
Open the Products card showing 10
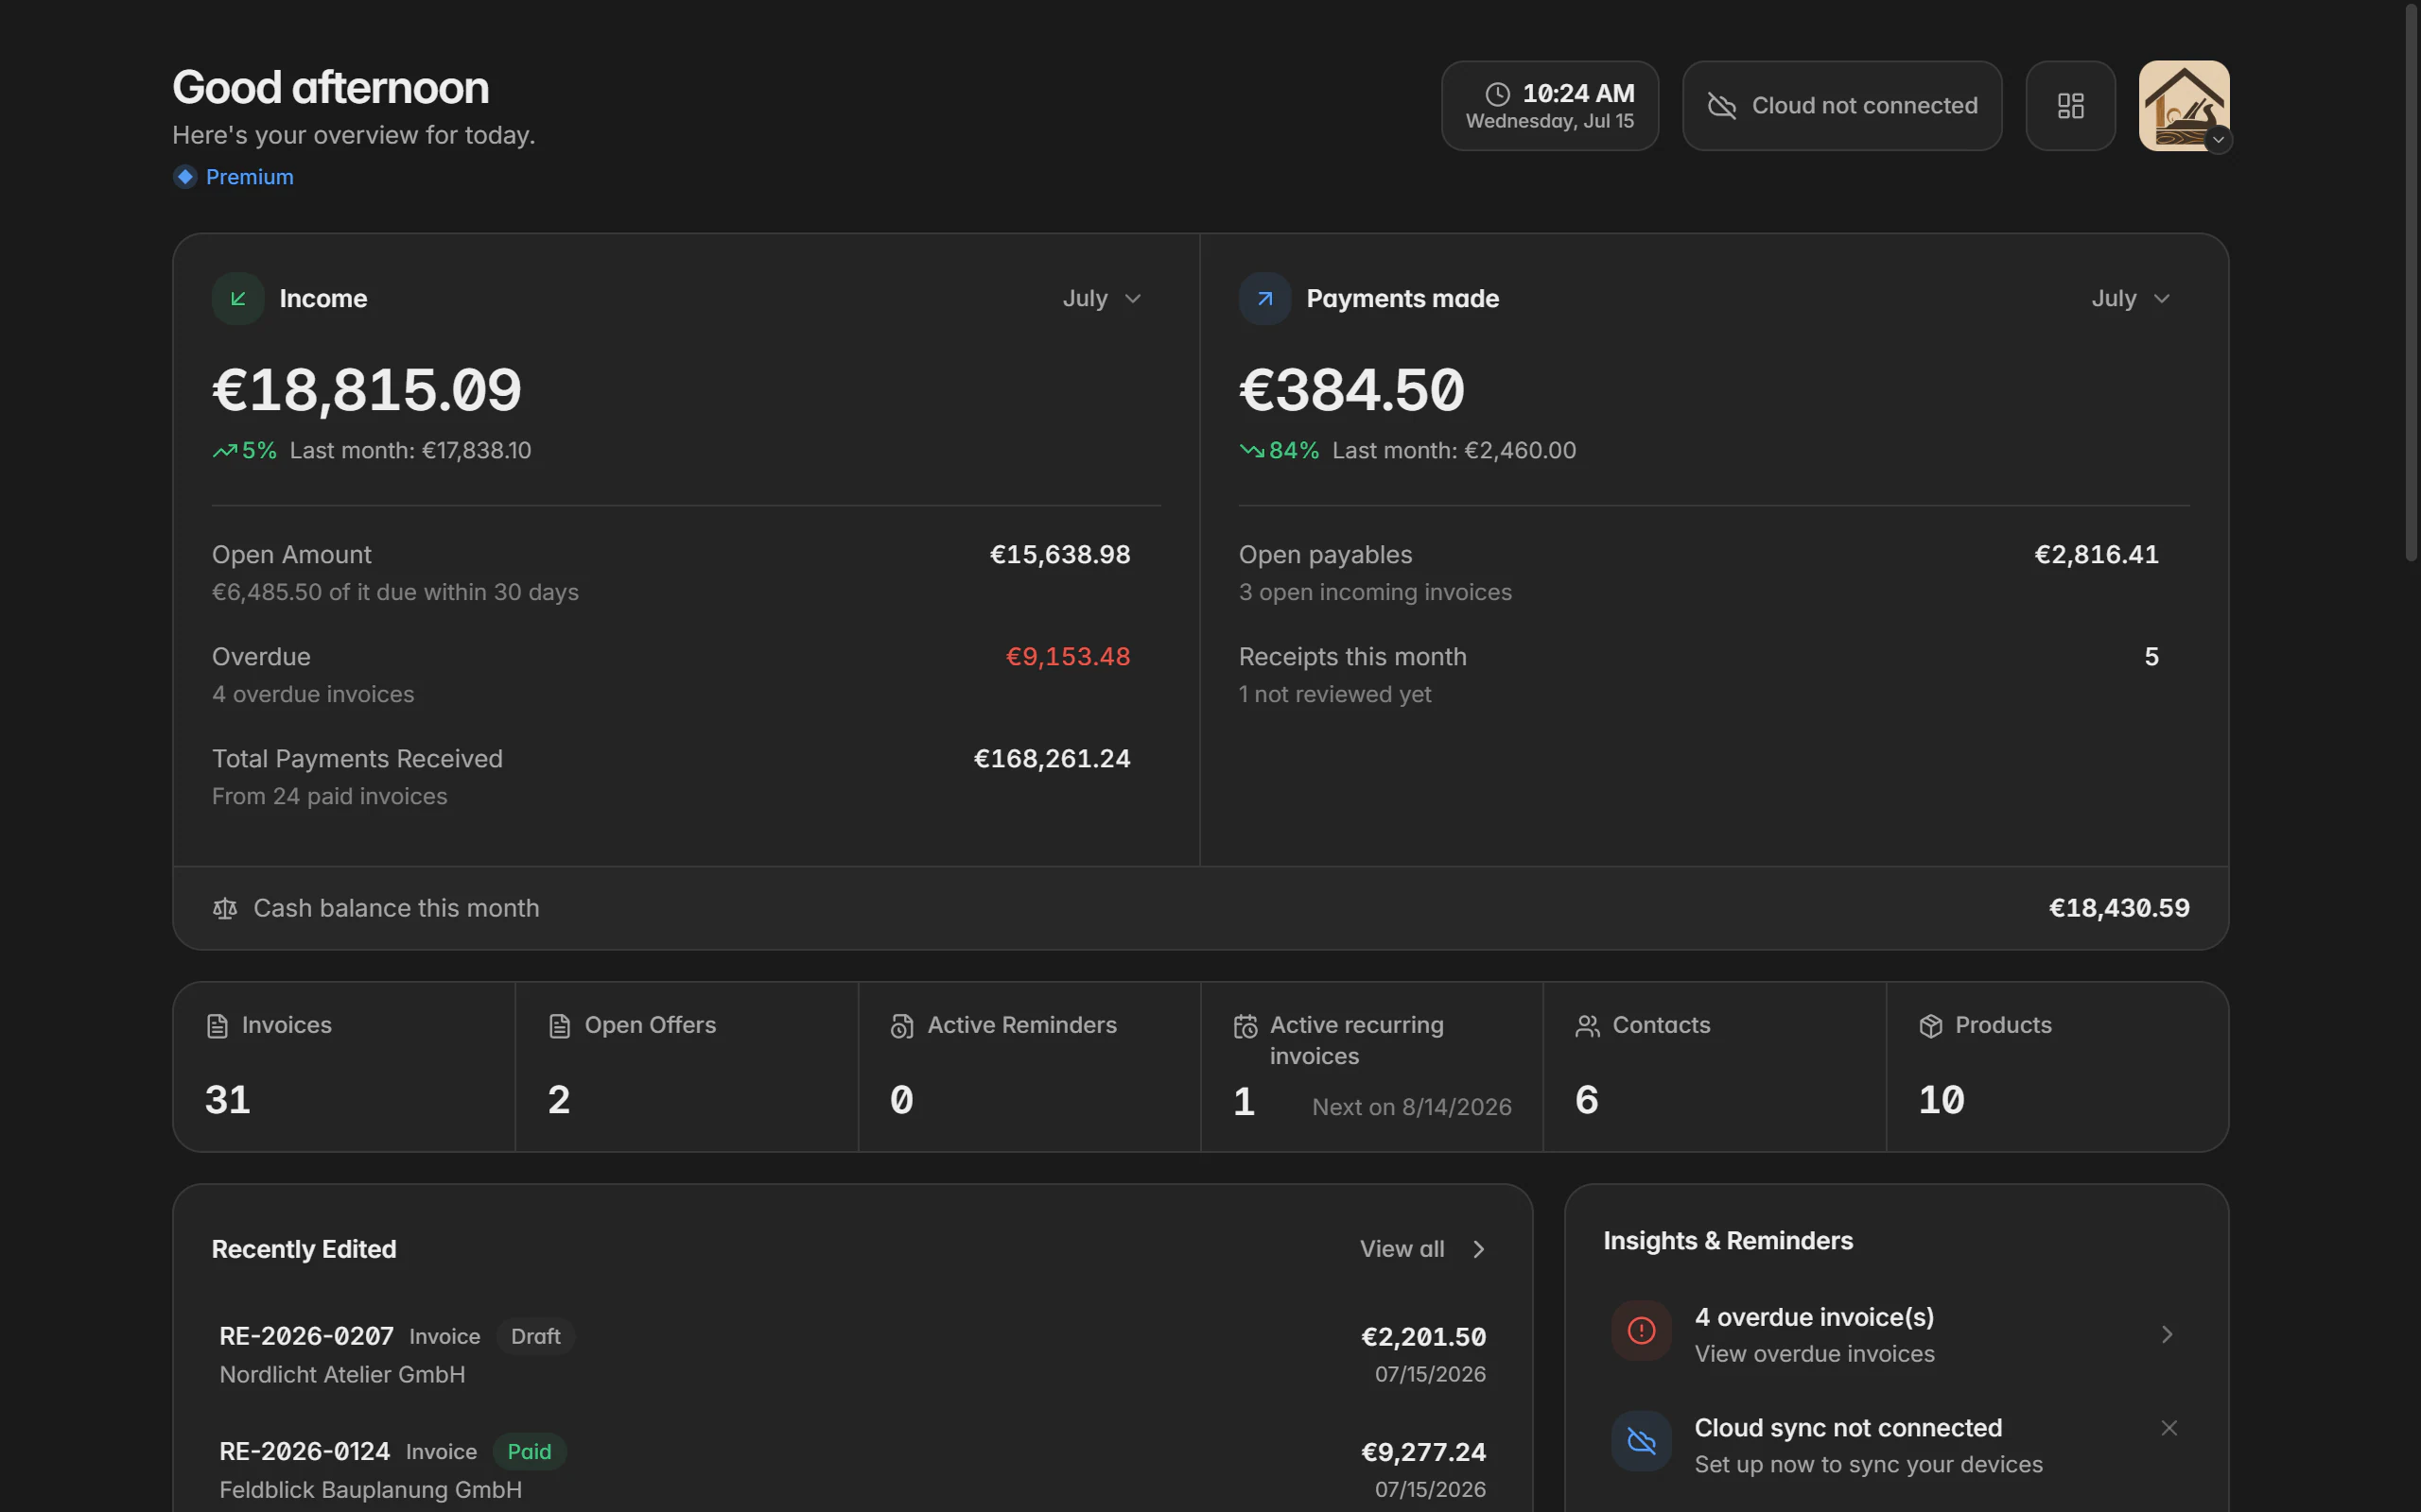(x=2058, y=1067)
